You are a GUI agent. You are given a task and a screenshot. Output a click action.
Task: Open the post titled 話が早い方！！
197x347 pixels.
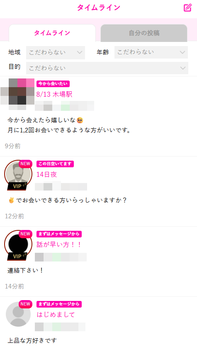pos(59,244)
